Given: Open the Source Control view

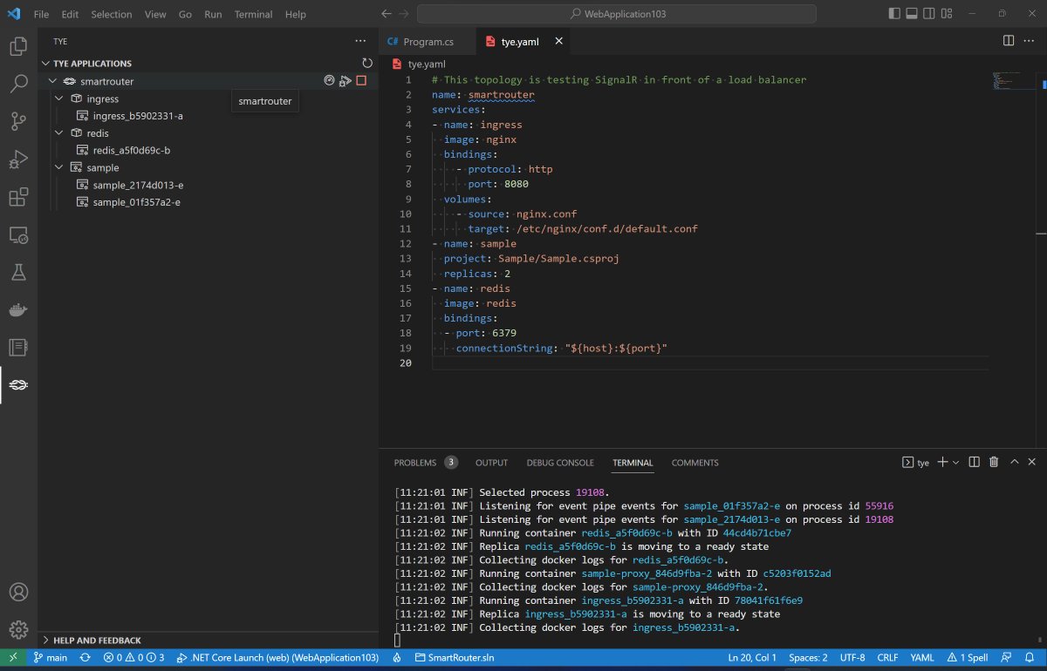Looking at the screenshot, I should 18,122.
